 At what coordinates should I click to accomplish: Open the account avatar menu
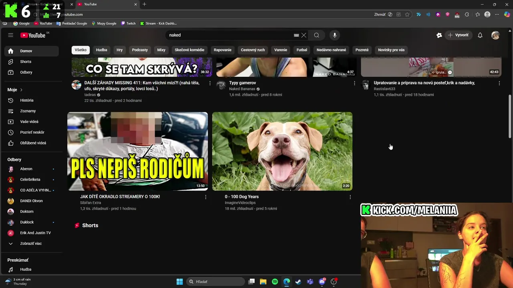(495, 35)
